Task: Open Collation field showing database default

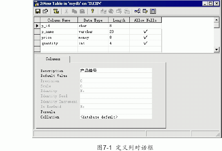Action: [116, 117]
